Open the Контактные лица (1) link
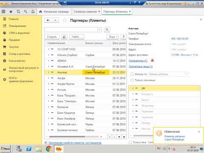 (141, 66)
